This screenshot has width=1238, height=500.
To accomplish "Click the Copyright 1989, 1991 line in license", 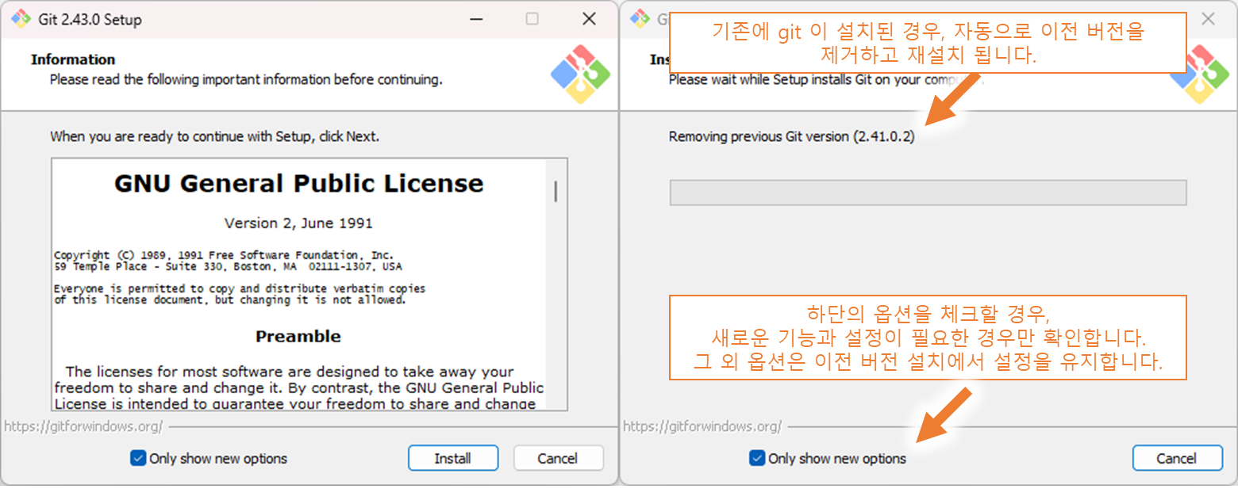I will [224, 255].
